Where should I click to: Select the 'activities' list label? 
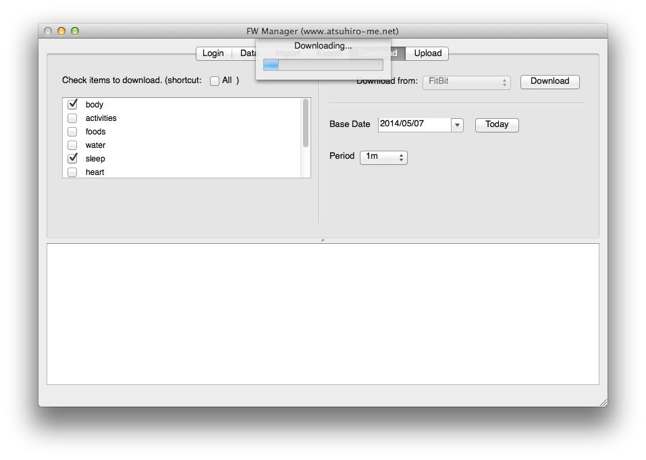(101, 118)
